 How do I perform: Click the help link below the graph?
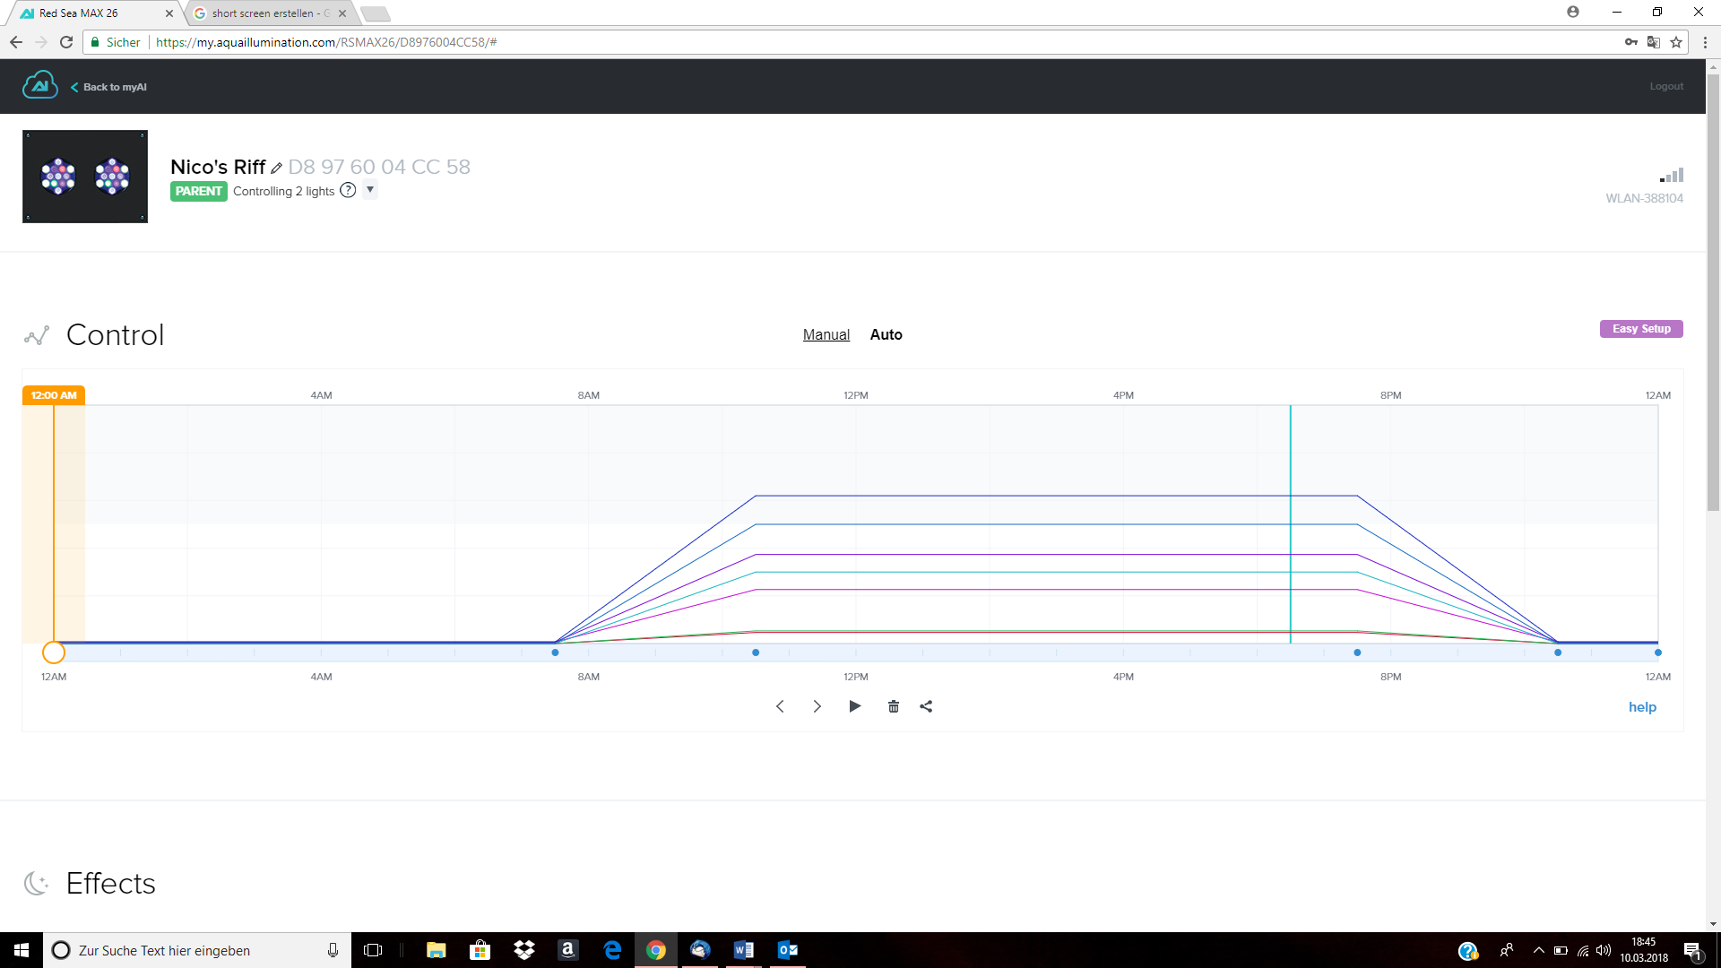(x=1642, y=707)
